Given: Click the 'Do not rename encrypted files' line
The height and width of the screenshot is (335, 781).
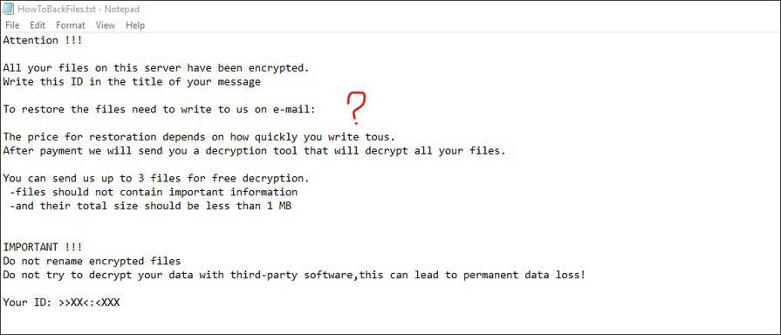Looking at the screenshot, I should (x=92, y=261).
